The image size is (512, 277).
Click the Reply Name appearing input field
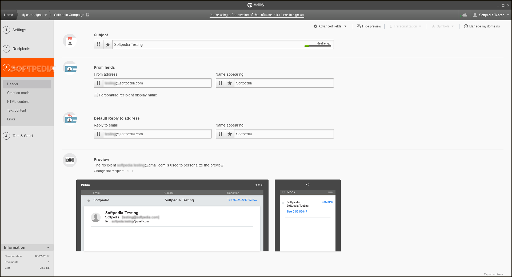click(284, 134)
